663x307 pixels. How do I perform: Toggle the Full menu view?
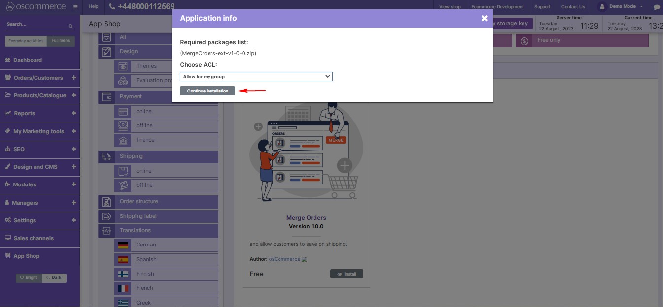pyautogui.click(x=61, y=41)
